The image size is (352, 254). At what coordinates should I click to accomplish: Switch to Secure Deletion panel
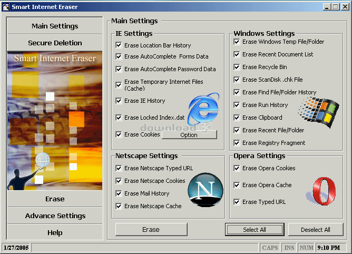tap(55, 43)
